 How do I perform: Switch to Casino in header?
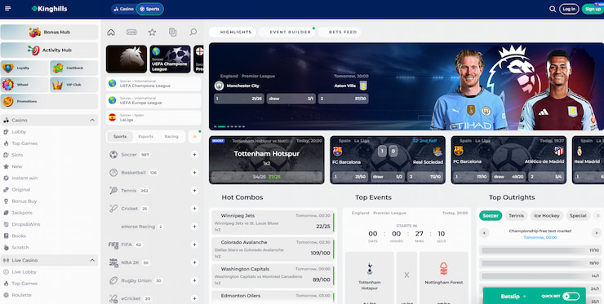123,9
